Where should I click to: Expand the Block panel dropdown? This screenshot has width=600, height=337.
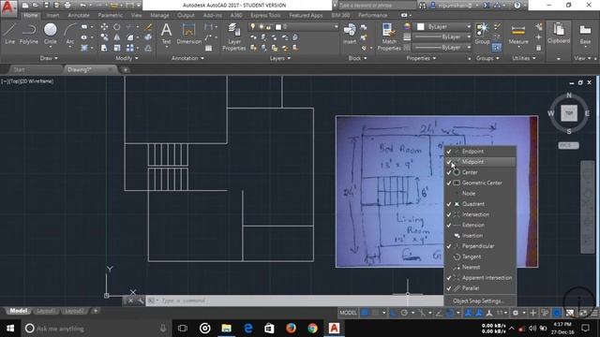[x=358, y=58]
